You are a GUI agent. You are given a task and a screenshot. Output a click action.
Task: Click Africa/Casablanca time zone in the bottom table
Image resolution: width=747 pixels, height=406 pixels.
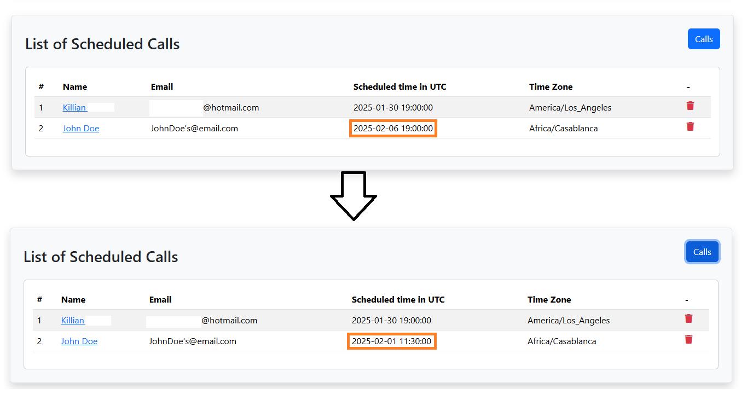click(x=561, y=341)
